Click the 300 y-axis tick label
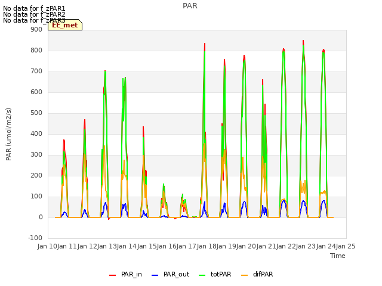The image size is (382, 286). click(x=36, y=155)
